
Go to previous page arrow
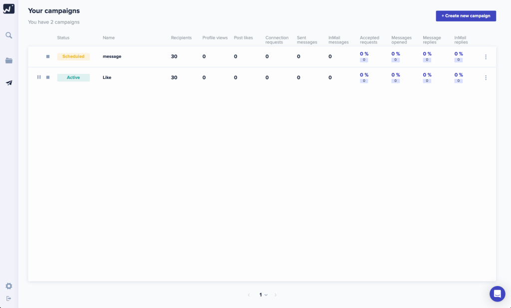point(249,295)
